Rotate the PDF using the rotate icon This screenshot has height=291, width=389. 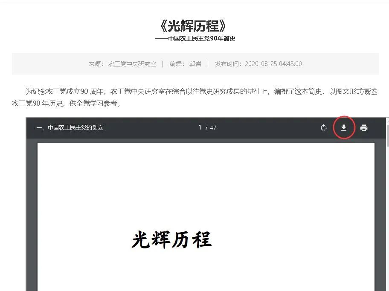pos(324,127)
